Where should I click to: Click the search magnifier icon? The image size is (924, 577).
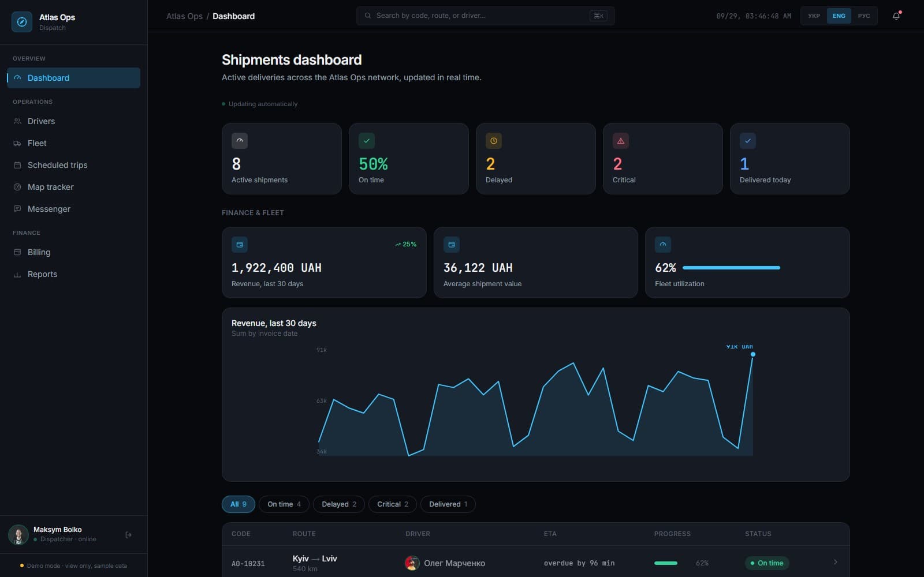(x=368, y=16)
